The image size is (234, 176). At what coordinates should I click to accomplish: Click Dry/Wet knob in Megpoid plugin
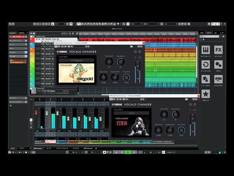(127, 77)
